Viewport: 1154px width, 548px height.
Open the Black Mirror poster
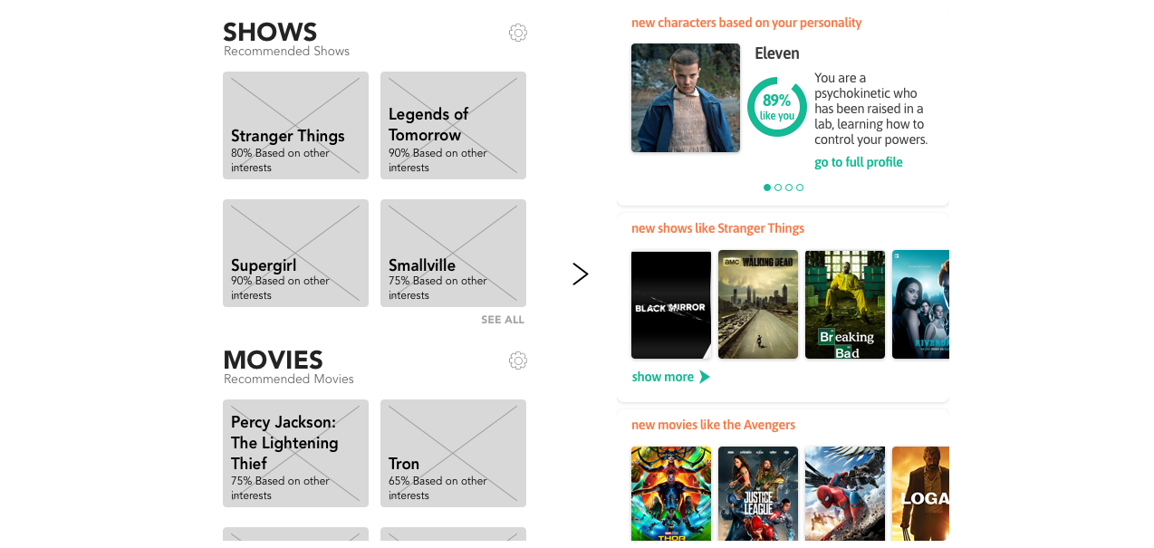tap(671, 305)
